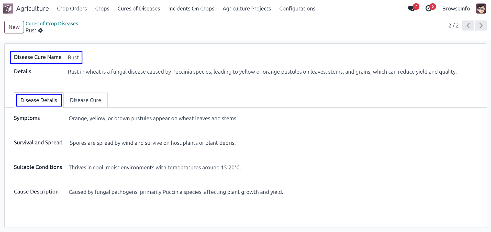Open the Crop Orders menu
This screenshot has width=491, height=232.
(72, 8)
